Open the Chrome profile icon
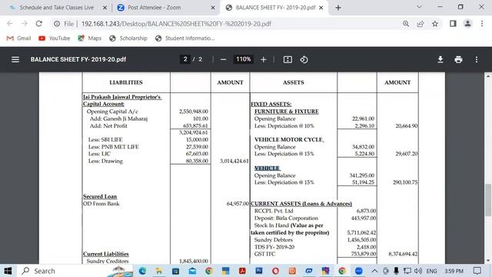 coord(467,24)
